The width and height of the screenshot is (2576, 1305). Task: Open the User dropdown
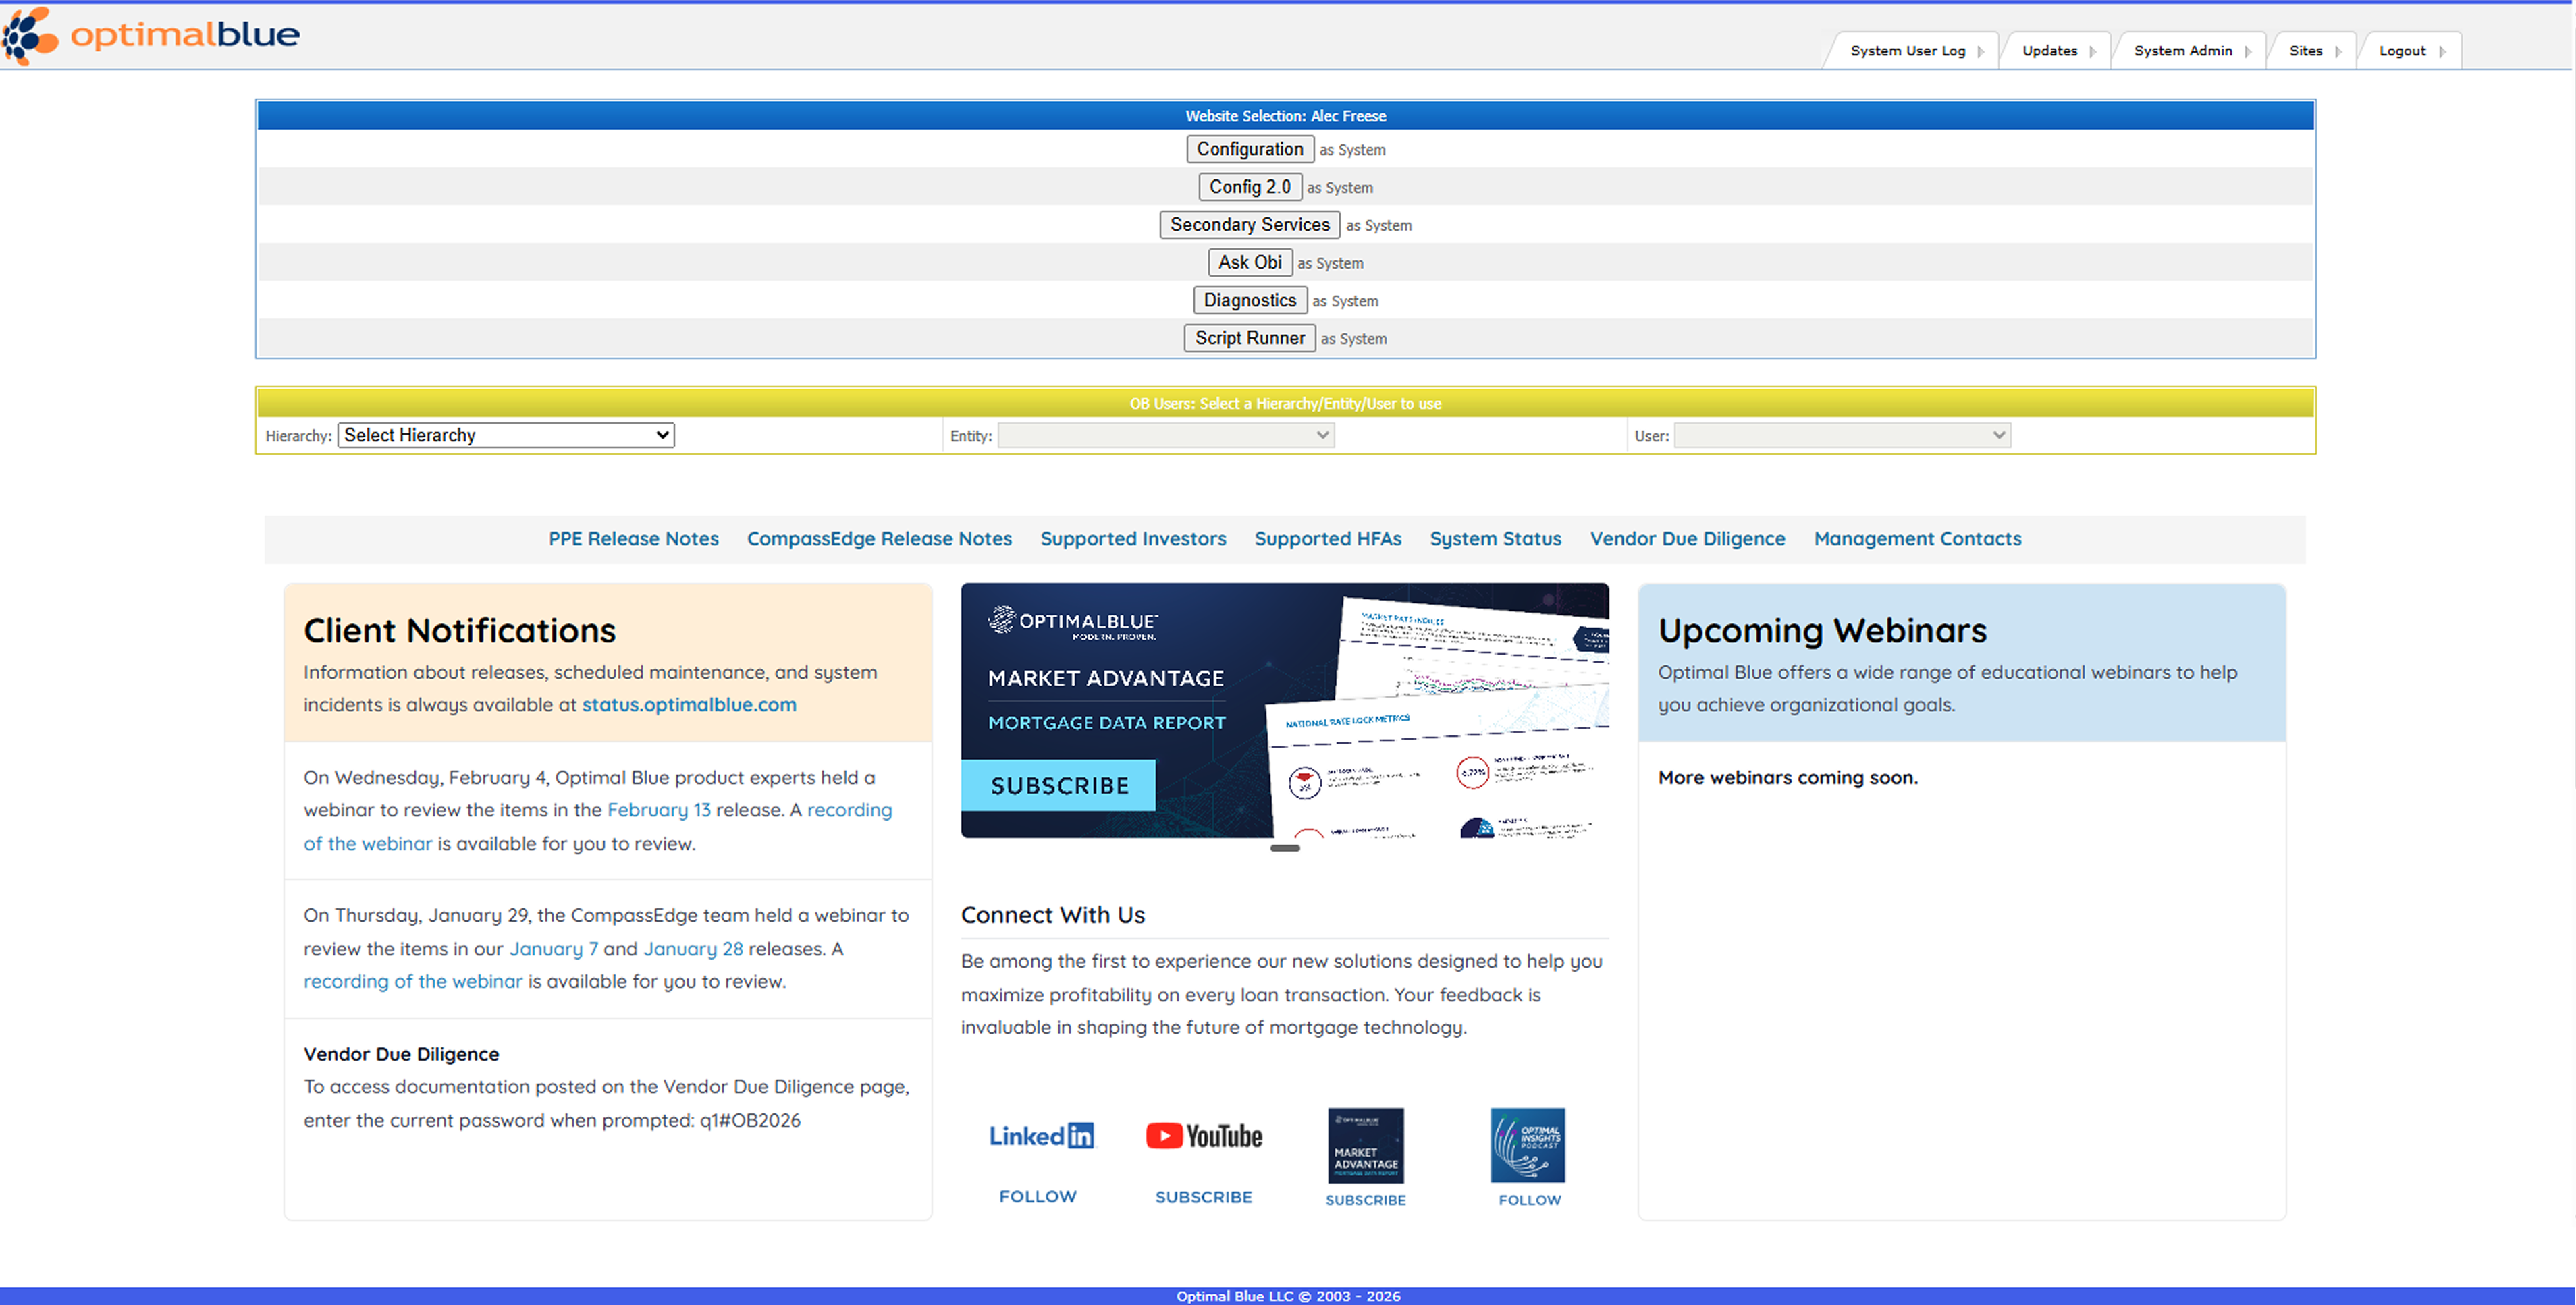click(x=1841, y=435)
